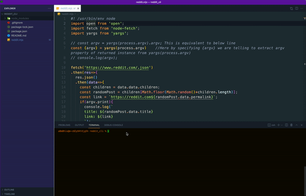Click the modified M badge on reddit.mjs
Viewport: 306px width, 196px height.
pyautogui.click(x=50, y=40)
